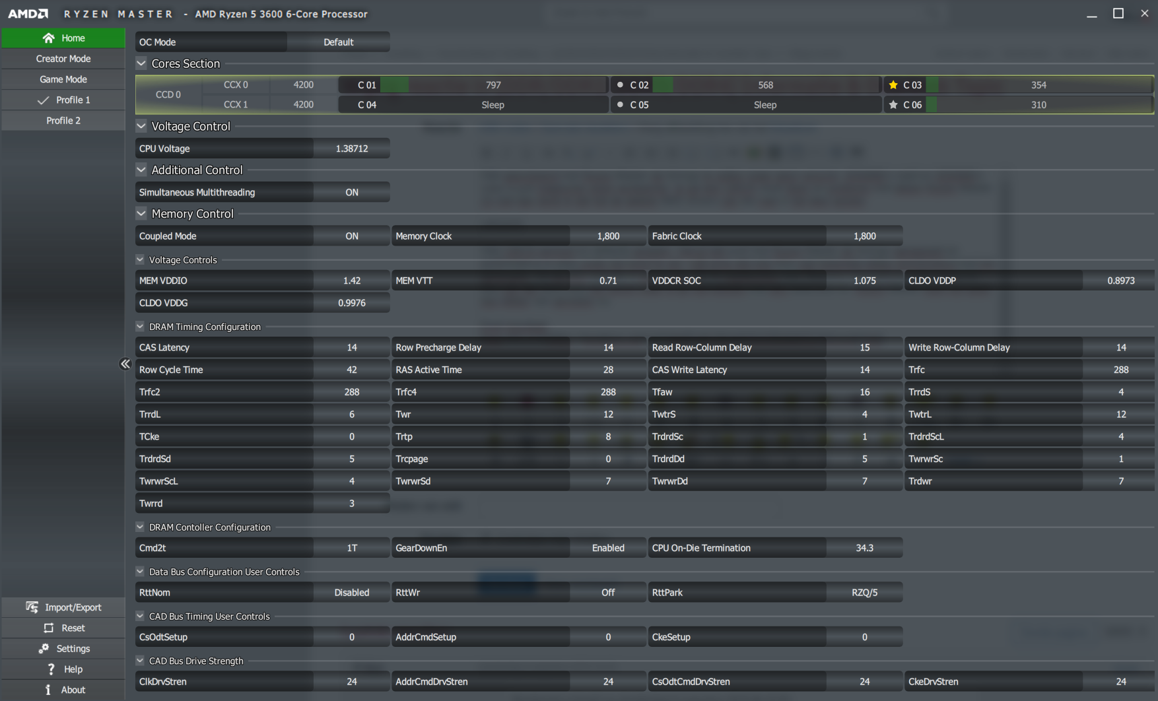Click the C 02 core usage bar
The width and height of the screenshot is (1158, 701).
(766, 85)
